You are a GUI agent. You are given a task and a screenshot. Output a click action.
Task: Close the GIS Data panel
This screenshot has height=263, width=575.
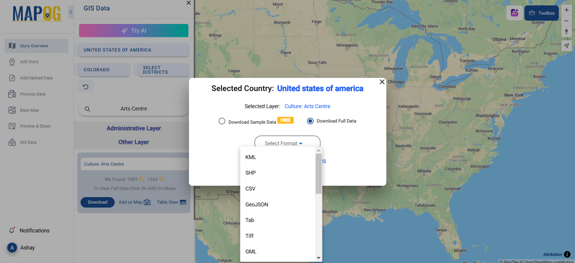[189, 3]
